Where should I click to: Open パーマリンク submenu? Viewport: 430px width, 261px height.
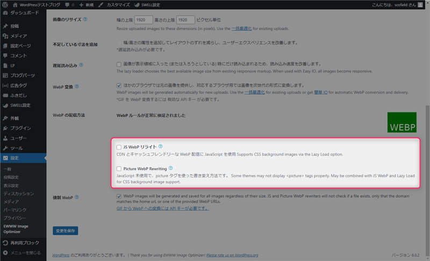point(15,210)
